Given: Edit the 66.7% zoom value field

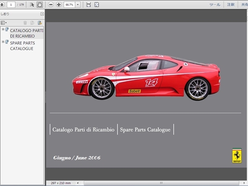Looking at the screenshot, I should pos(69,5).
